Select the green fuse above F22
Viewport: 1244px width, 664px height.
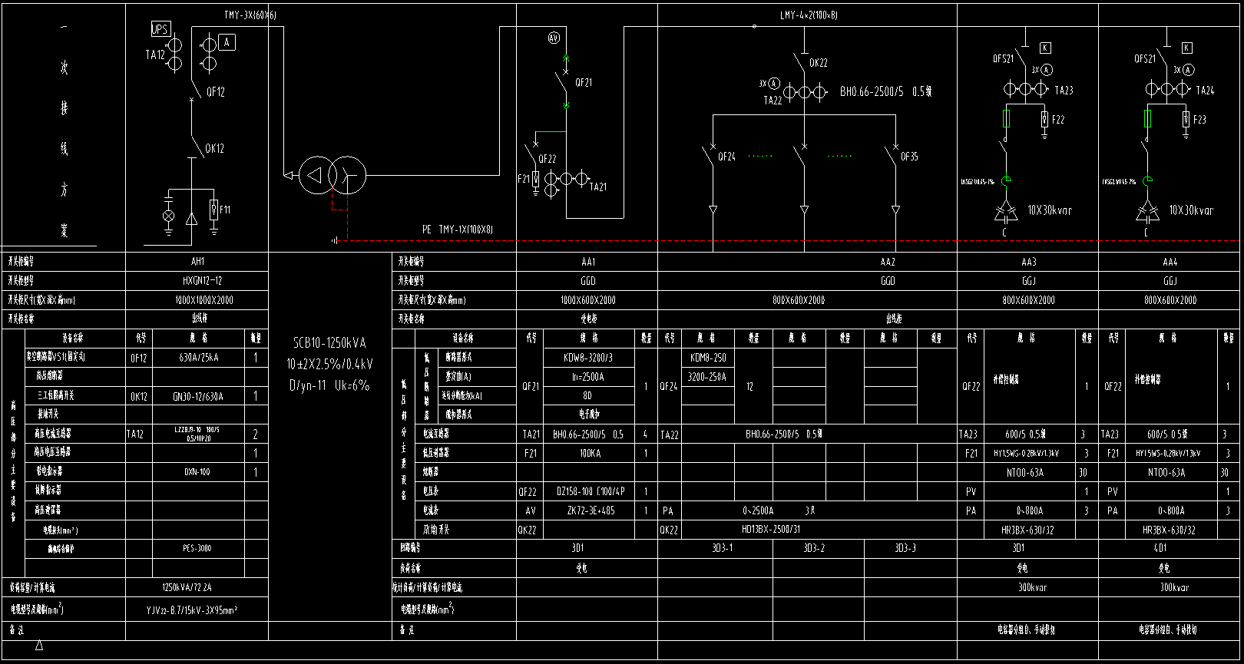pos(1006,119)
